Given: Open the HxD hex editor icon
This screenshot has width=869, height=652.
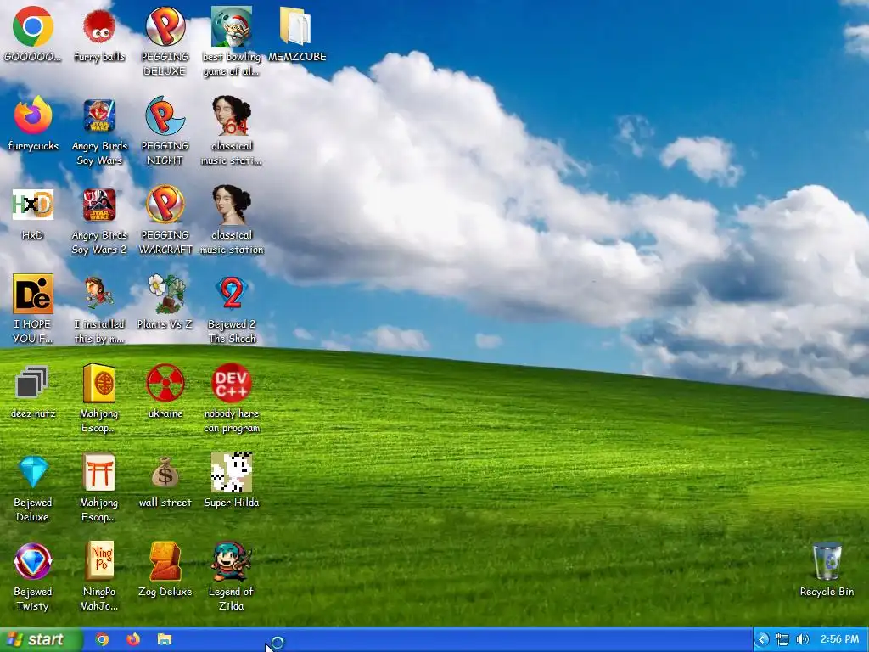Looking at the screenshot, I should 33,205.
